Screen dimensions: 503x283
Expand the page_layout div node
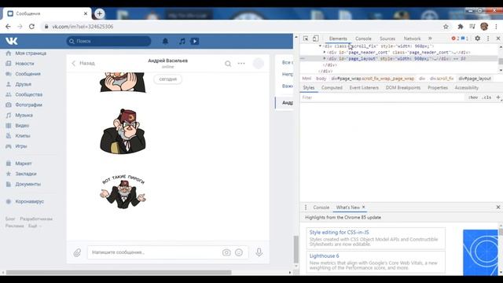click(x=325, y=58)
